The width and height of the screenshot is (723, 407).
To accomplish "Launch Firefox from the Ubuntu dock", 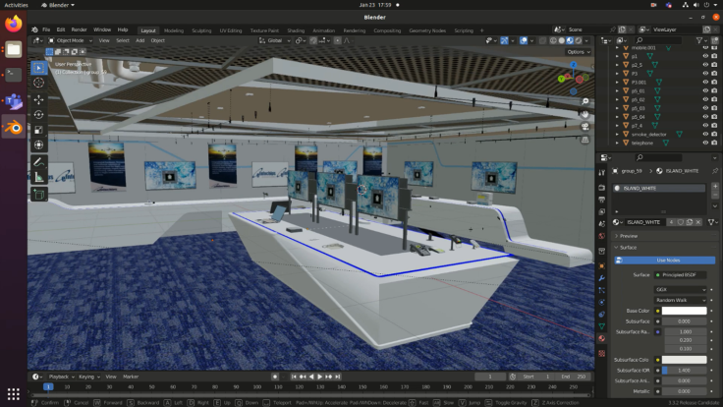I will [x=14, y=22].
